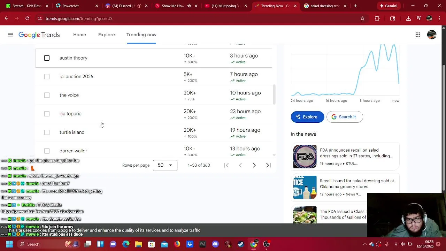Open the Google Trends main menu hamburger
Screen dimensions: 446x251
pos(10,35)
